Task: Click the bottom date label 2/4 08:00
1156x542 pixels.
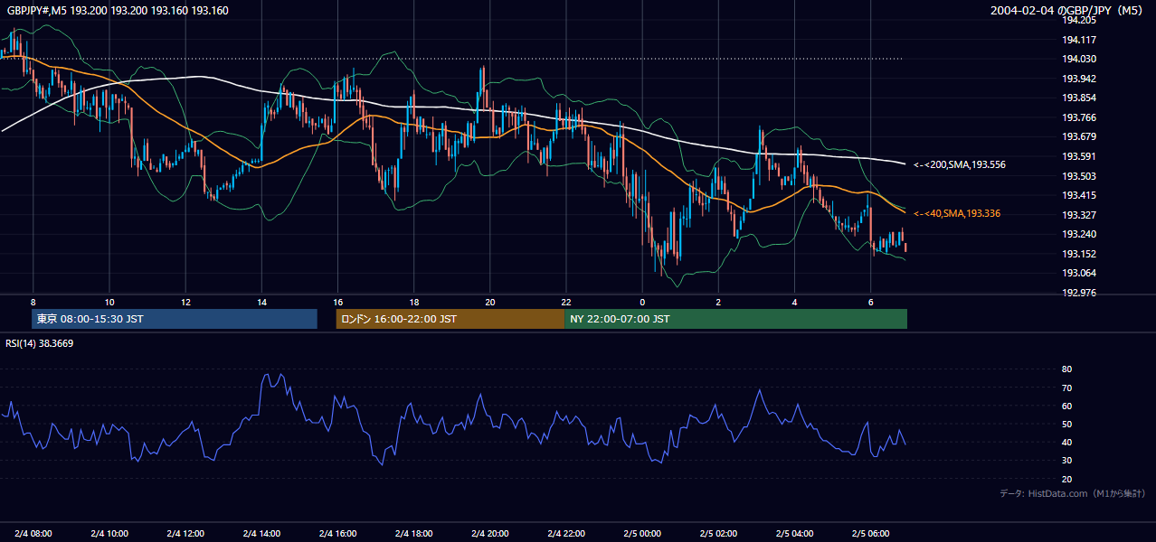Action: point(33,533)
